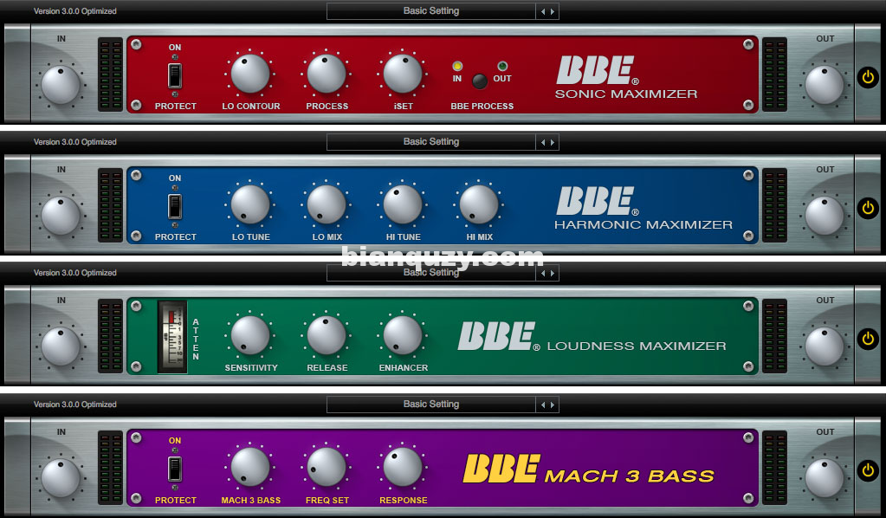Click "Version 3.0.0 Optimized" above Harmonic Maximizer

[x=75, y=142]
